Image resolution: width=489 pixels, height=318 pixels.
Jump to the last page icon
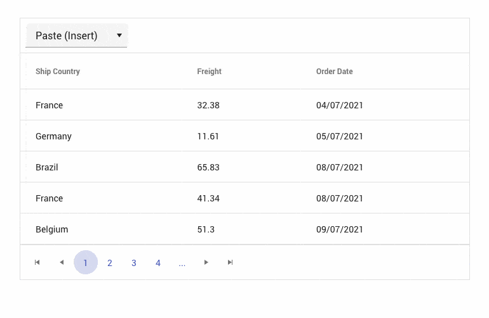pyautogui.click(x=231, y=262)
